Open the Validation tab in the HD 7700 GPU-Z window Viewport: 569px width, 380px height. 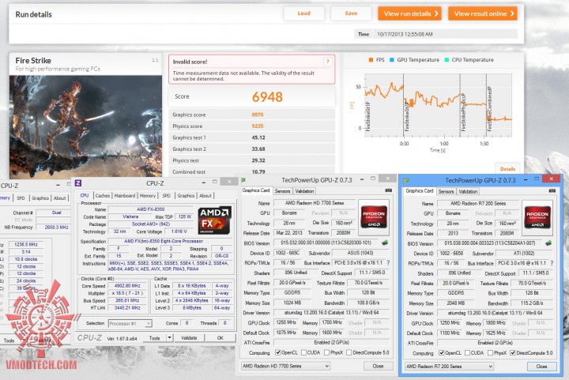pyautogui.click(x=304, y=191)
